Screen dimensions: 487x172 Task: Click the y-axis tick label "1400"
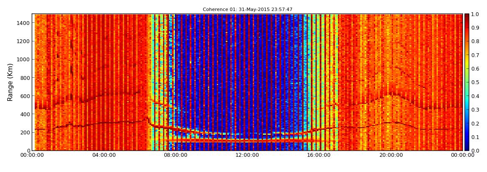tap(24, 23)
